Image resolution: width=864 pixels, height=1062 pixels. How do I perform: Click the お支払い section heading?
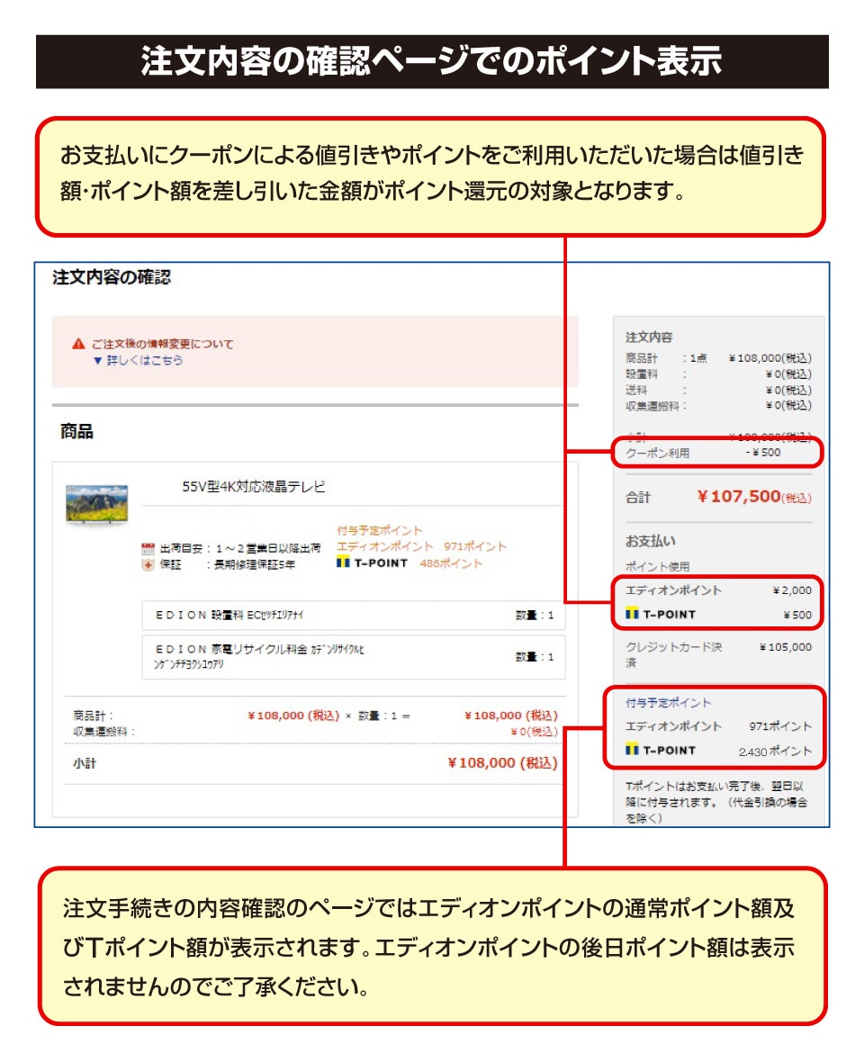click(650, 541)
